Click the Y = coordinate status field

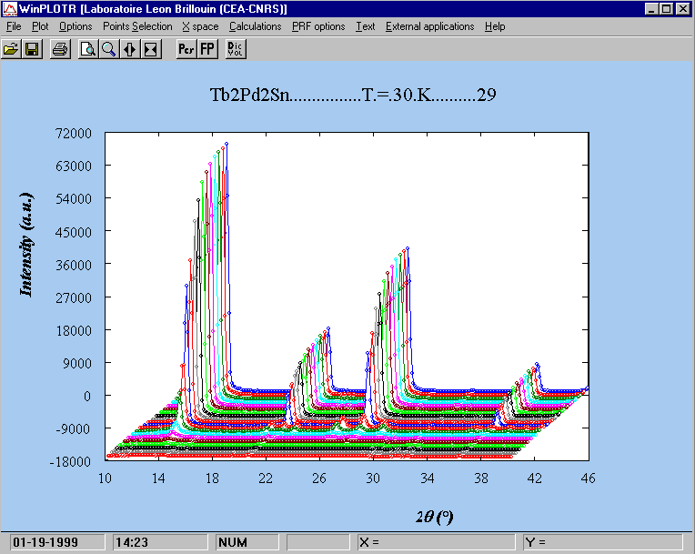(x=603, y=542)
